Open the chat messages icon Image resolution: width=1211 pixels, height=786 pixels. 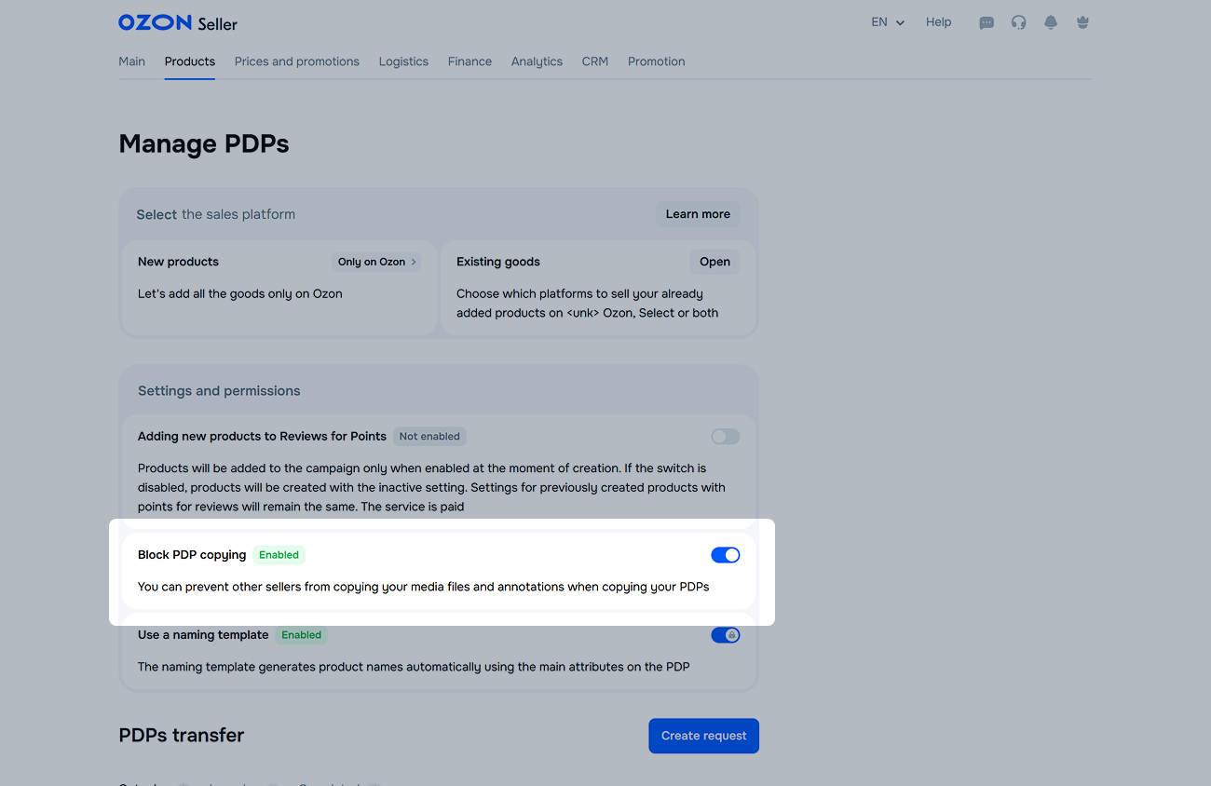[986, 22]
